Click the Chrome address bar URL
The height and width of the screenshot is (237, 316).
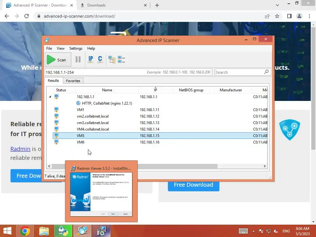click(x=79, y=16)
